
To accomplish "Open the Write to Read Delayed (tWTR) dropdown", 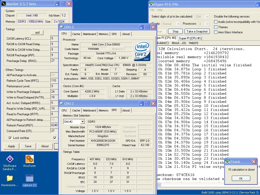I will (x=54, y=97).
